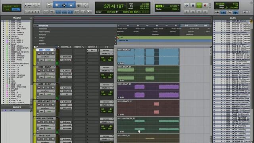Recall zoom preset 5

click(38, 12)
